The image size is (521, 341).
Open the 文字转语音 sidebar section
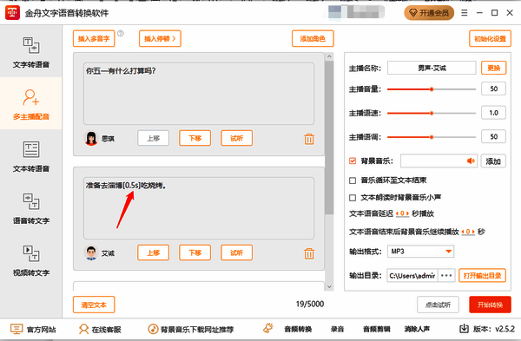tap(31, 52)
